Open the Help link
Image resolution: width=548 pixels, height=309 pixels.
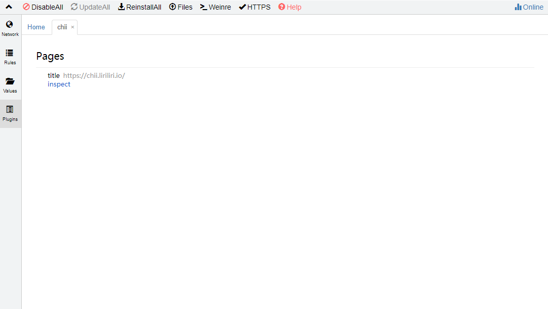290,7
